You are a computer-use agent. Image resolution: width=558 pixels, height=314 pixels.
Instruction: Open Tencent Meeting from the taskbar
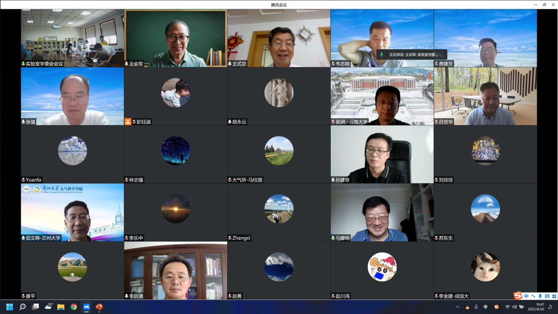tap(87, 307)
